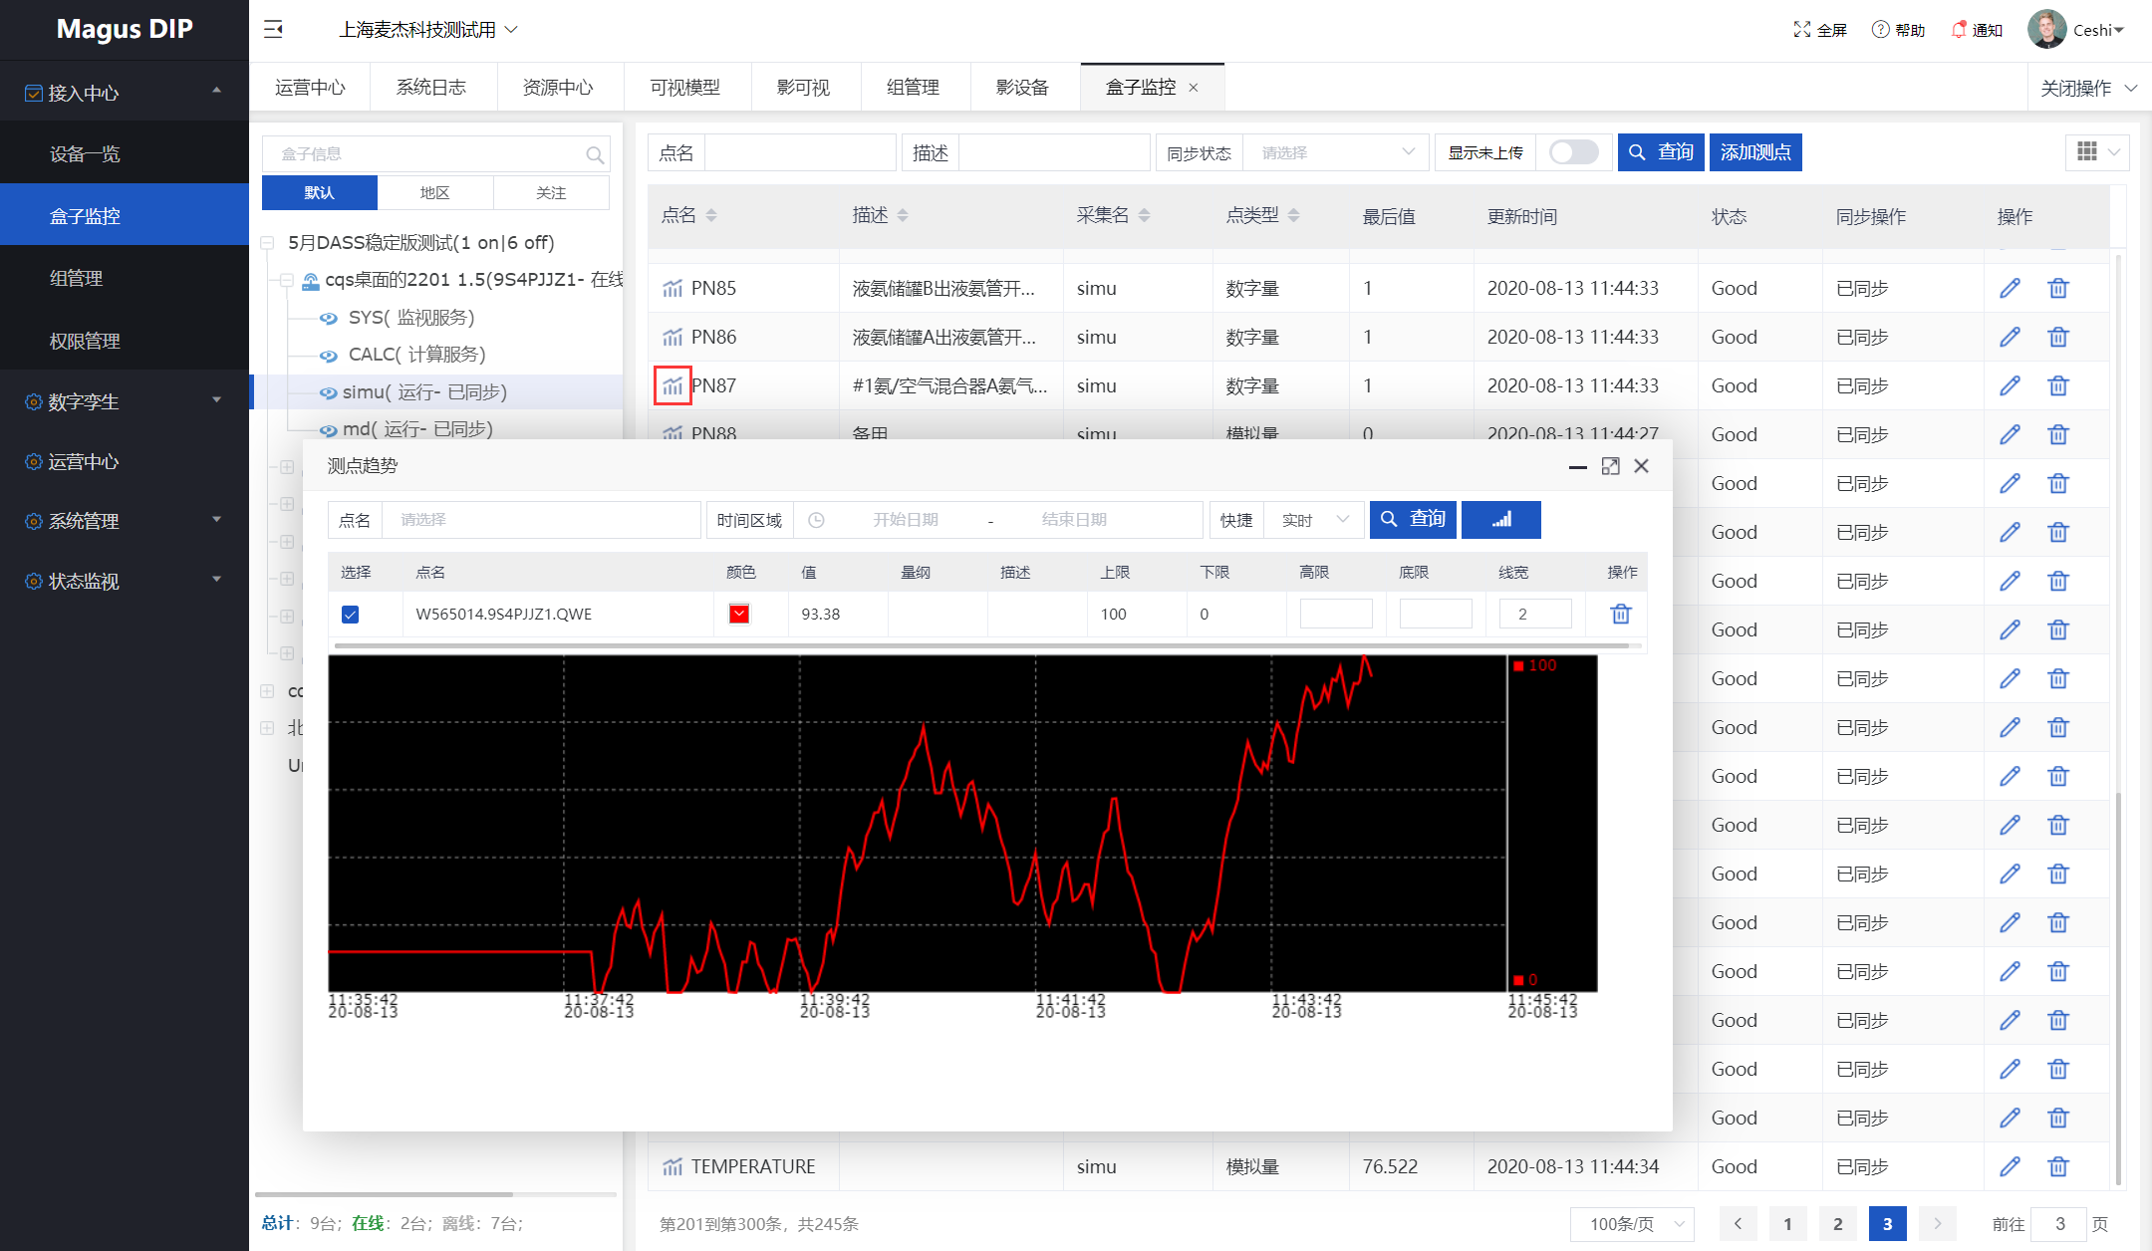Click the red color swatch in trend row
Viewport: 2152px width, 1251px height.
point(738,614)
